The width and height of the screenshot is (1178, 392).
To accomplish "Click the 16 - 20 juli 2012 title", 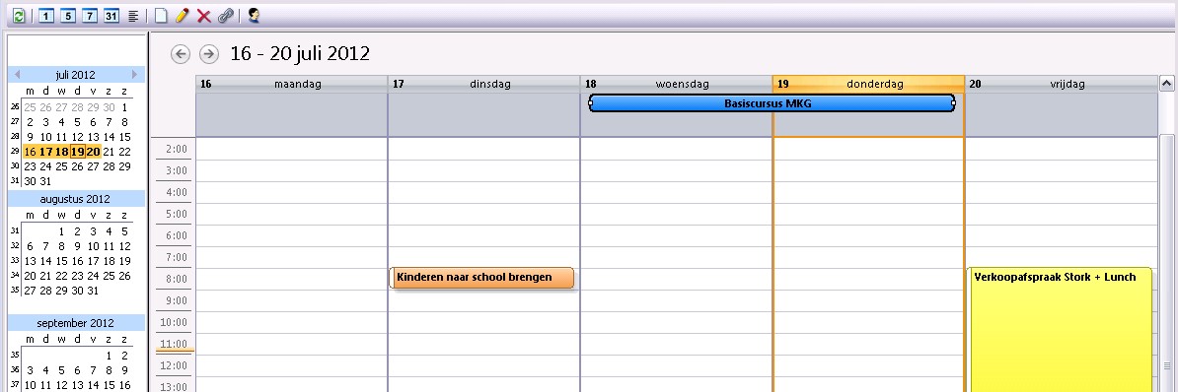I will [x=300, y=54].
